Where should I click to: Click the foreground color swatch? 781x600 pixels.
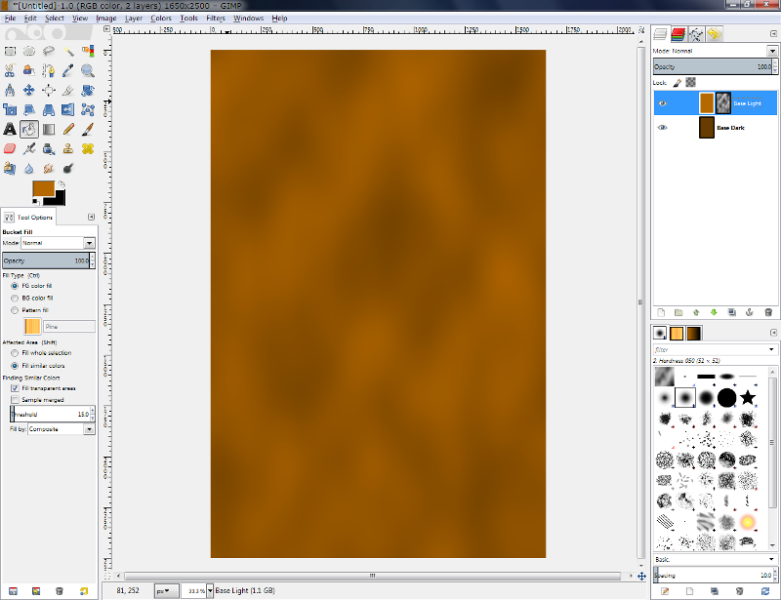(43, 188)
